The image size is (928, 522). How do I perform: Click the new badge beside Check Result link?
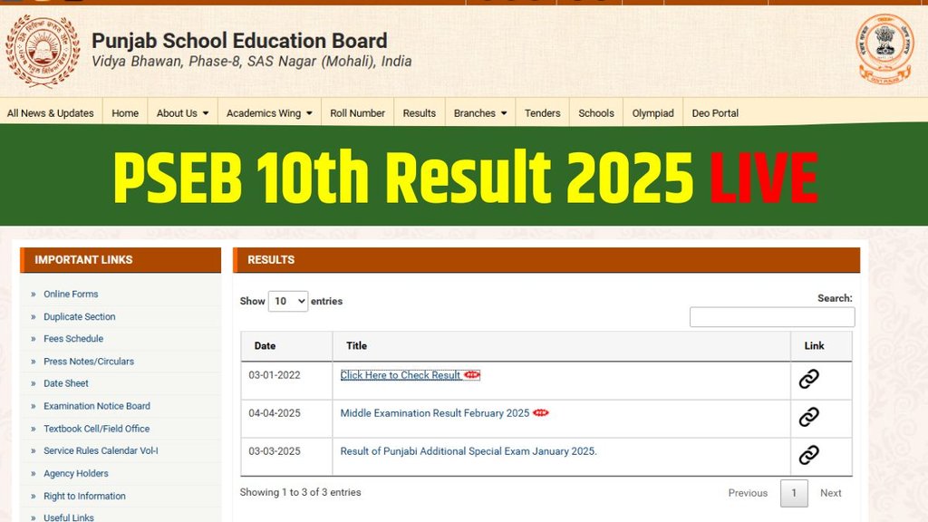pyautogui.click(x=471, y=374)
